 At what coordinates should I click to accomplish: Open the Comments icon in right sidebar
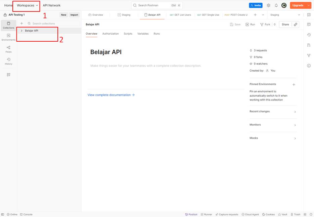(x=309, y=25)
